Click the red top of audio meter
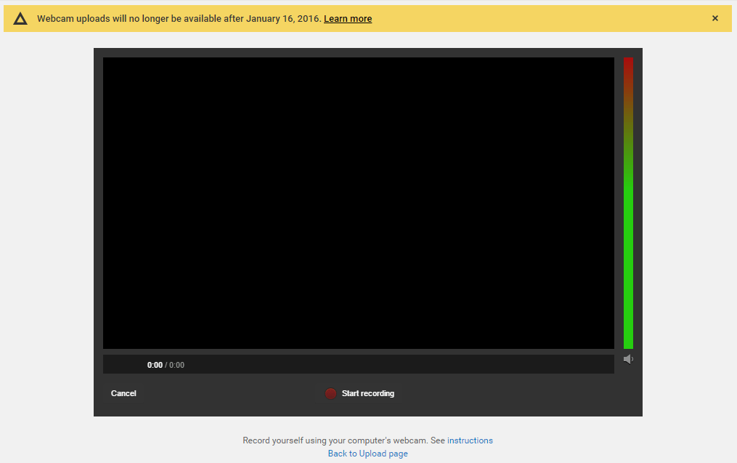This screenshot has width=737, height=463. click(628, 65)
